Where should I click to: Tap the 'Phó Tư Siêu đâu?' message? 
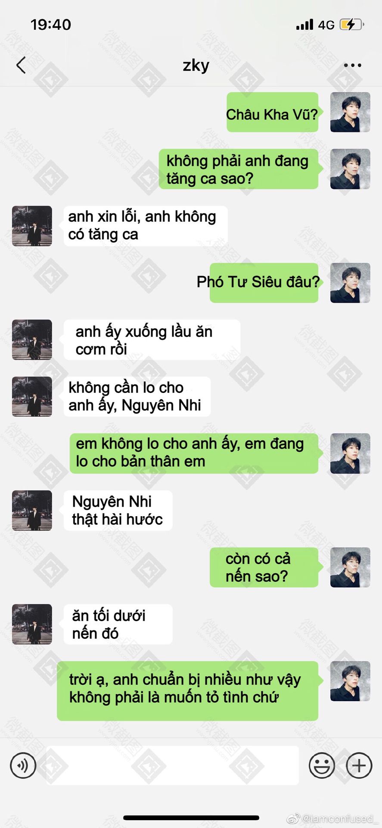pyautogui.click(x=264, y=282)
